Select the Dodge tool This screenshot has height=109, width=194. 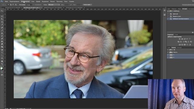(2, 47)
